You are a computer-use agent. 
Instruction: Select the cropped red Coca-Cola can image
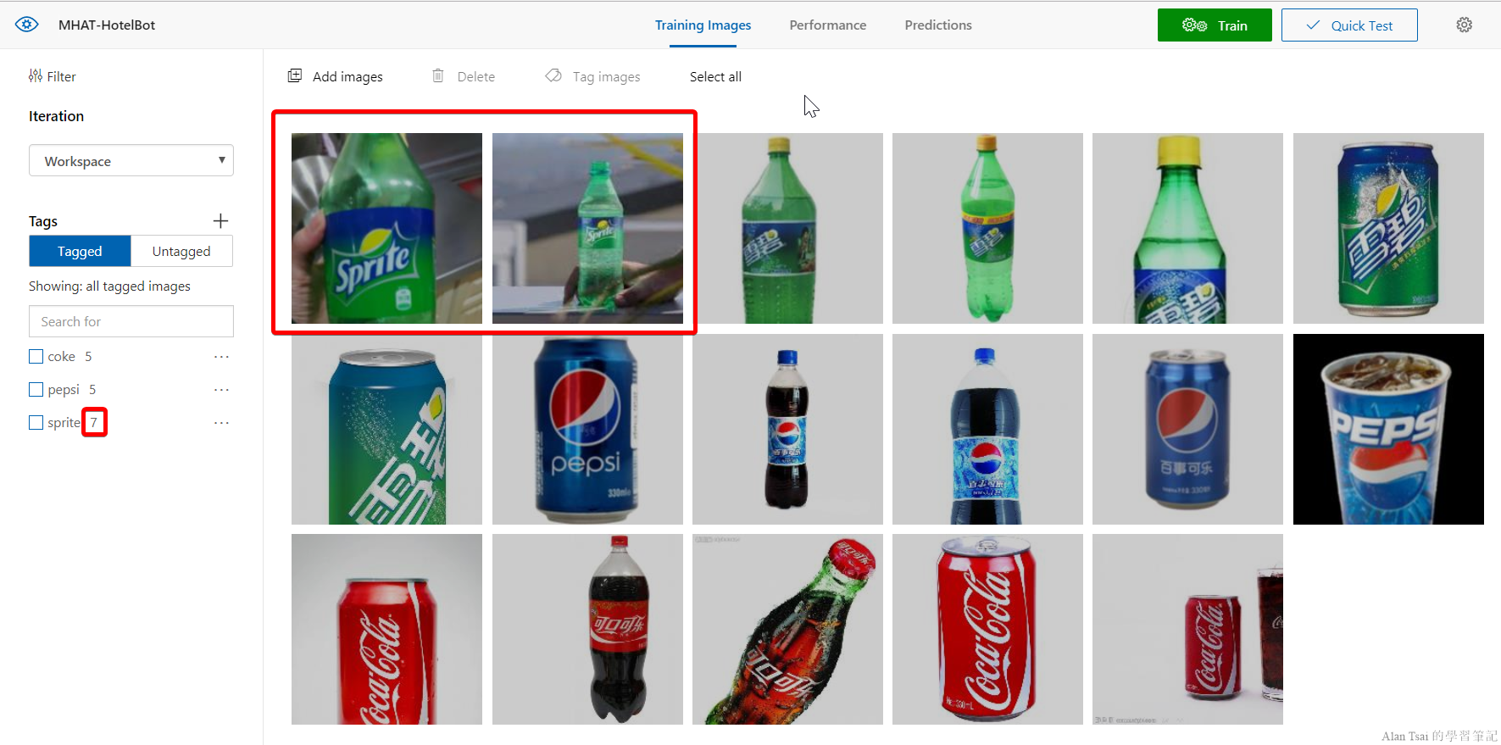coord(386,629)
